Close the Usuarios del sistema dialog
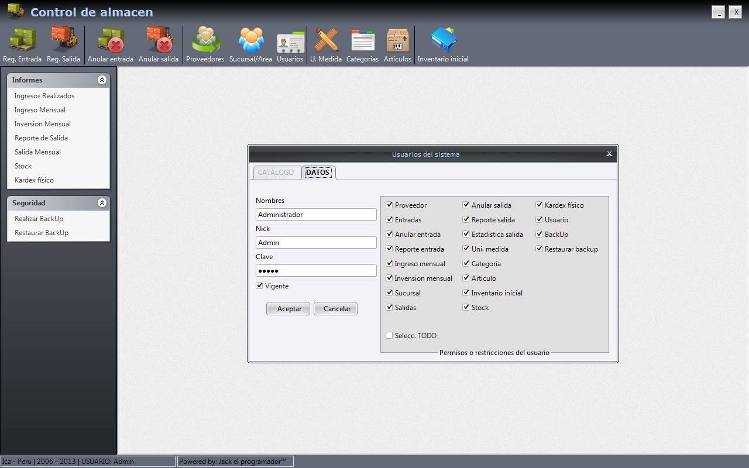 coord(609,154)
